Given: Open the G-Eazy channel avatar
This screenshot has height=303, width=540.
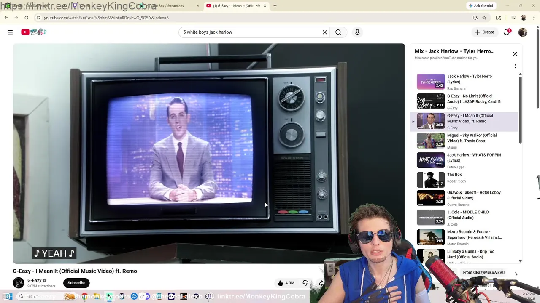Looking at the screenshot, I should pos(19,283).
